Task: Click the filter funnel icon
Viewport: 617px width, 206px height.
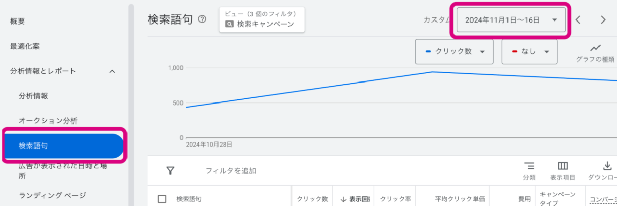Action: click(171, 171)
